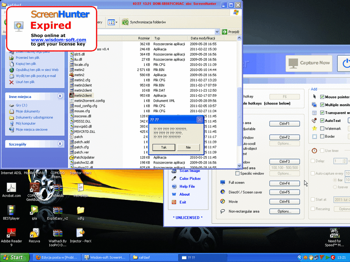The width and height of the screenshot is (350, 262).
Task: Collapse Inne miejsca panel chevron
Action: click(60, 96)
